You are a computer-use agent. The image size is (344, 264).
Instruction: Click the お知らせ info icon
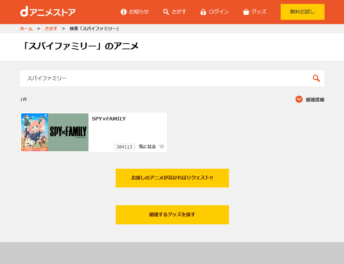(x=124, y=12)
